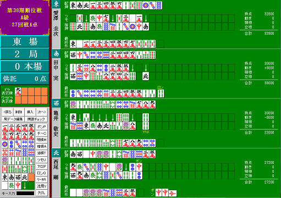Image resolution: width=281 pixels, height=198 pixels.
Task: Advance with the 次へ> button
Action: click(42, 112)
